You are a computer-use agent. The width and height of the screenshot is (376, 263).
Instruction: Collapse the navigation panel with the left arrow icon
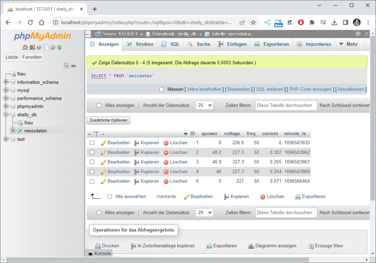click(x=87, y=34)
